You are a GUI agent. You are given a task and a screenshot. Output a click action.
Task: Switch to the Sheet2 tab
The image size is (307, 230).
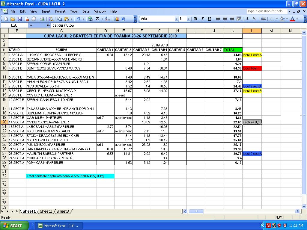(x=46, y=211)
